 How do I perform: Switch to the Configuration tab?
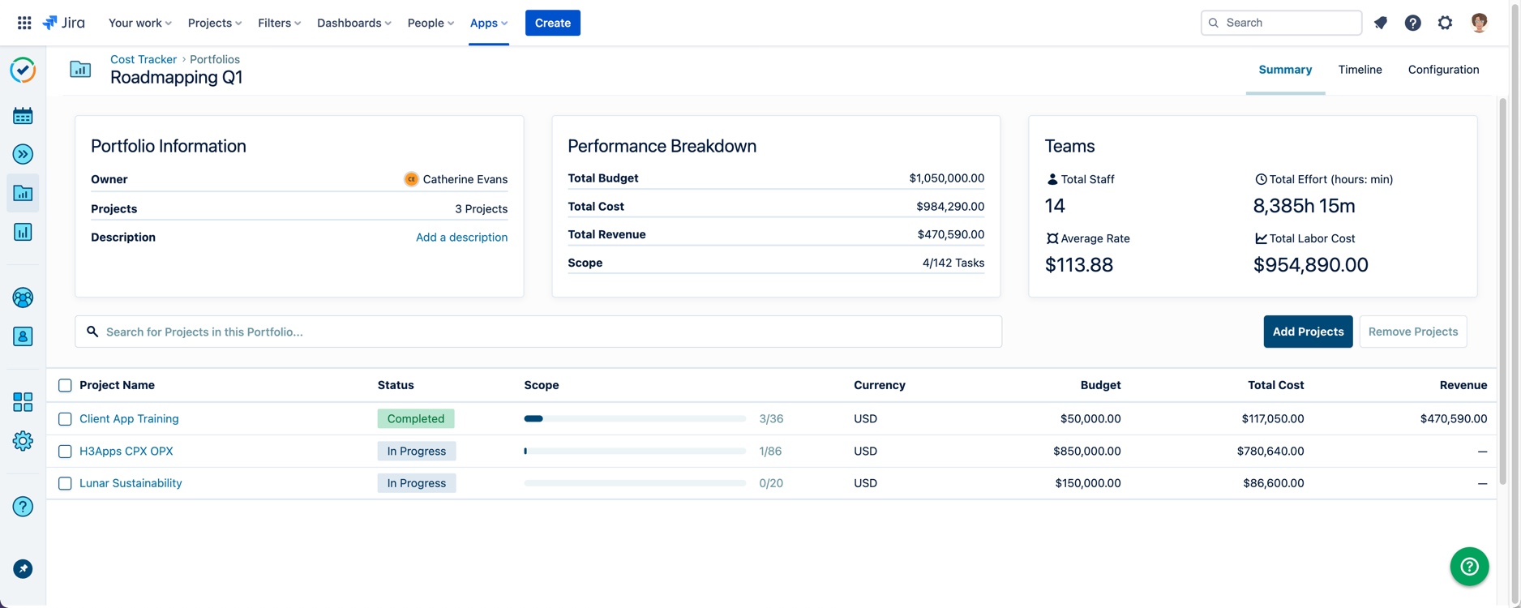coord(1443,70)
